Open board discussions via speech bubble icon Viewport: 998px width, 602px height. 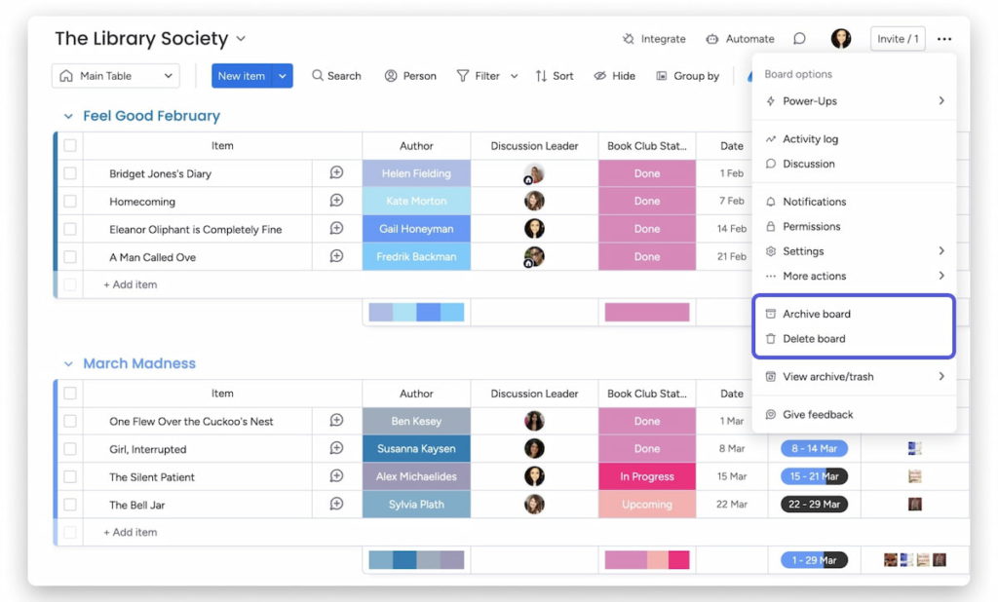click(799, 39)
